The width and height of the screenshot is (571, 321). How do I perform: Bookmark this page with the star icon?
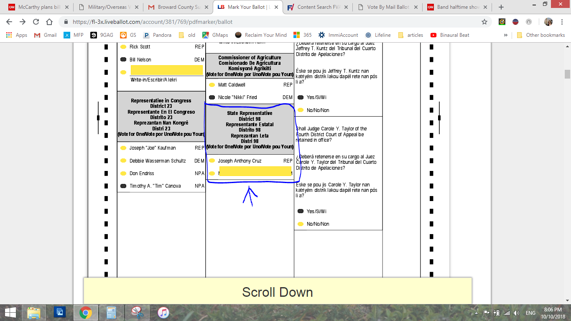tap(484, 22)
